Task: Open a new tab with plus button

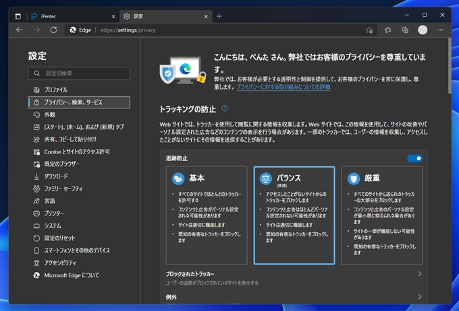Action: (219, 16)
